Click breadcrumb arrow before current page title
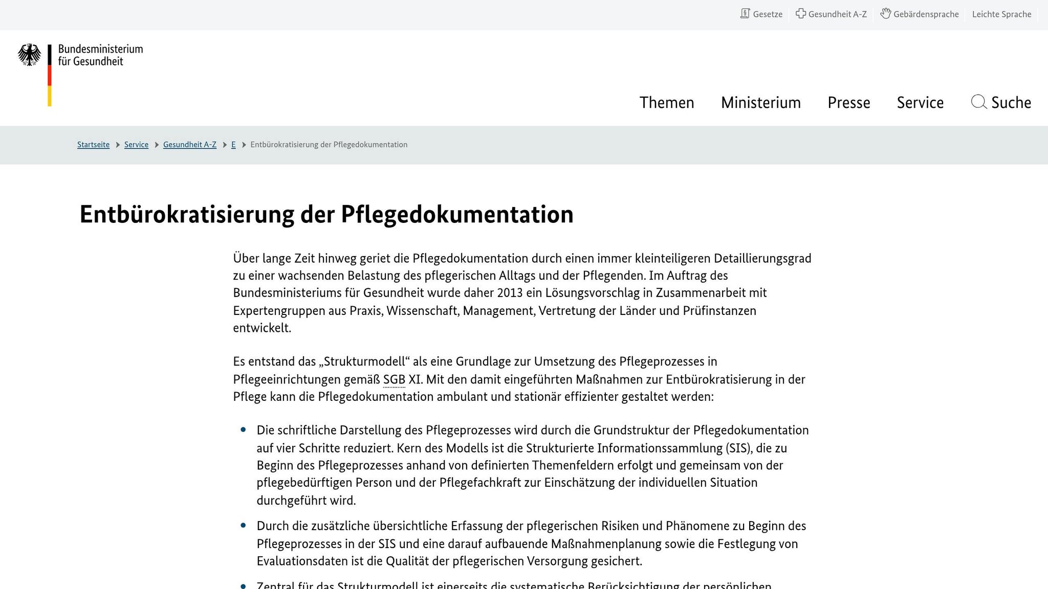The width and height of the screenshot is (1048, 589). pyautogui.click(x=244, y=145)
